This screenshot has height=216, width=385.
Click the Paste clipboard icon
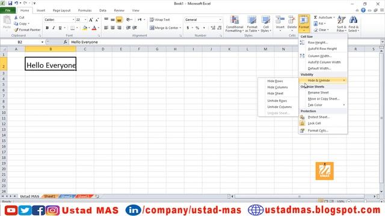click(x=7, y=20)
